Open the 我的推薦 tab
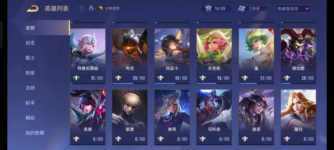The image size is (334, 150). click(35, 133)
